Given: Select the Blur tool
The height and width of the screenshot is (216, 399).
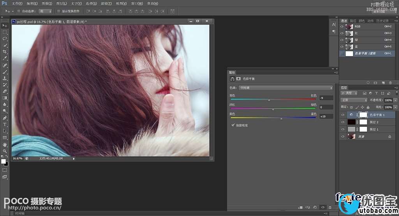Looking at the screenshot, I should tap(5, 104).
